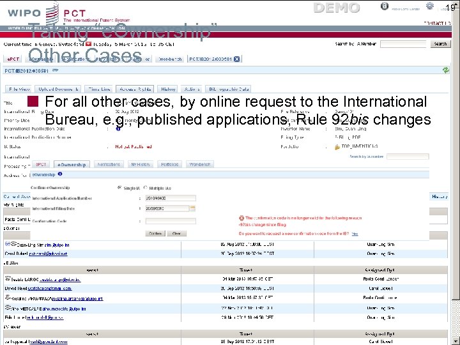
Task: Click the International Application Number field
Action: 171,198
